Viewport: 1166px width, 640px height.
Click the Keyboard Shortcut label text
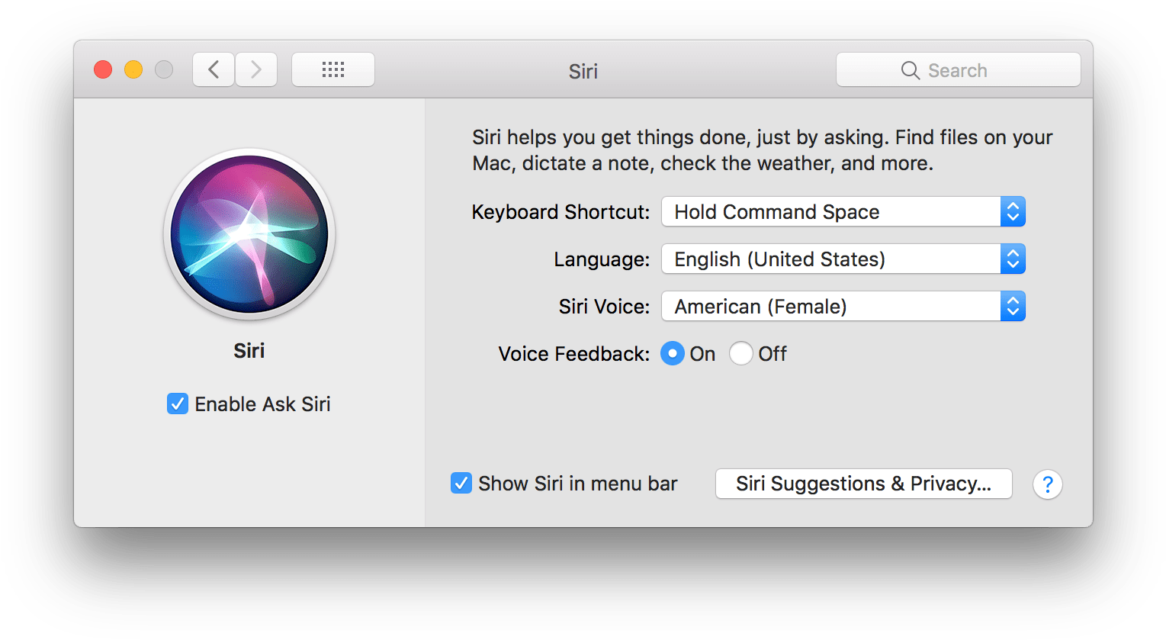tap(561, 212)
